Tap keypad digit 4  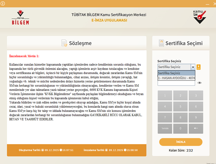[x=165, y=107]
